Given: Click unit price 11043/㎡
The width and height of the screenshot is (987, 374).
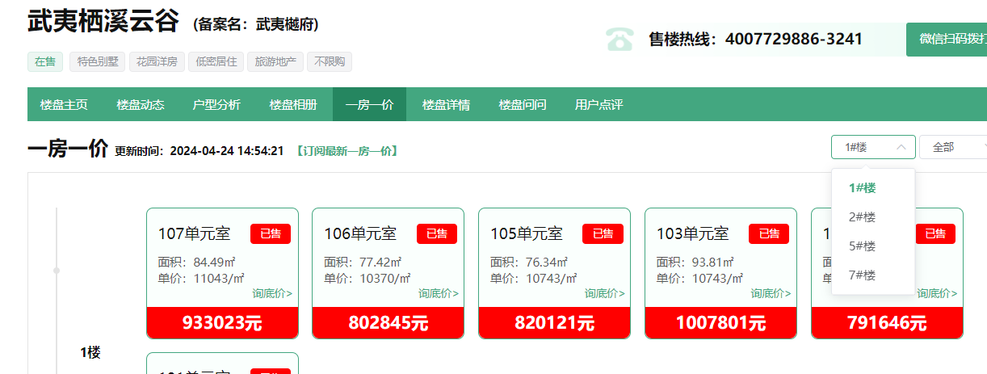Looking at the screenshot, I should point(219,278).
